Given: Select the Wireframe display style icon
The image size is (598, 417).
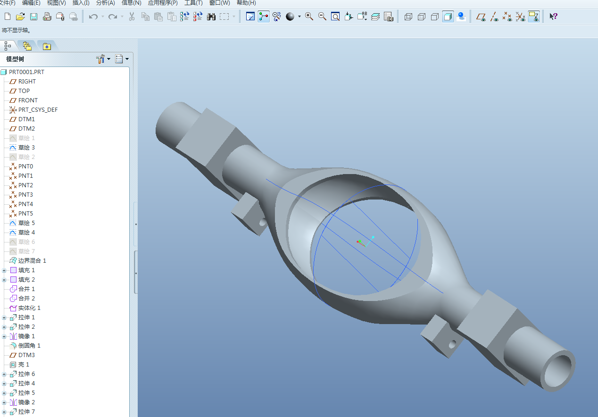Looking at the screenshot, I should point(408,17).
